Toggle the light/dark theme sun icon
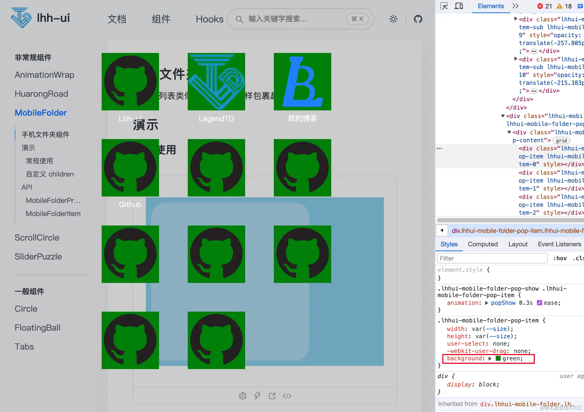The image size is (584, 412). point(393,19)
